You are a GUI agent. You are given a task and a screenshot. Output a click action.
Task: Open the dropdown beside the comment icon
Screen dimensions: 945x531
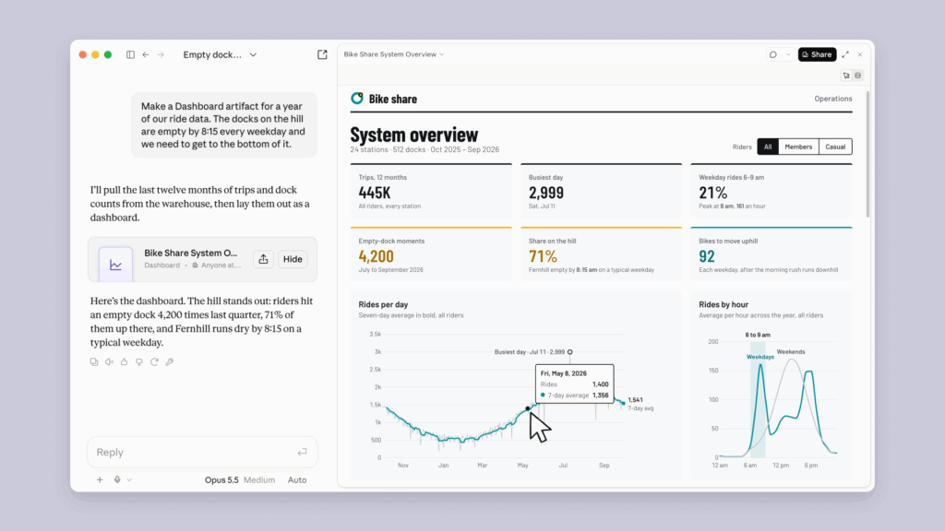(788, 54)
